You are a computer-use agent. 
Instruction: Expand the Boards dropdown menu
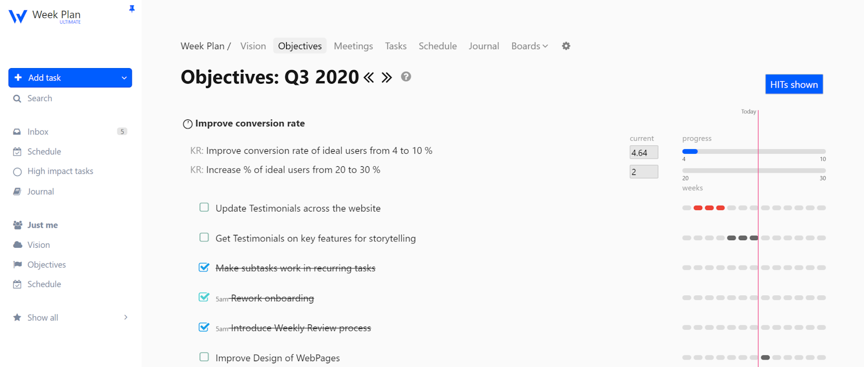(529, 46)
